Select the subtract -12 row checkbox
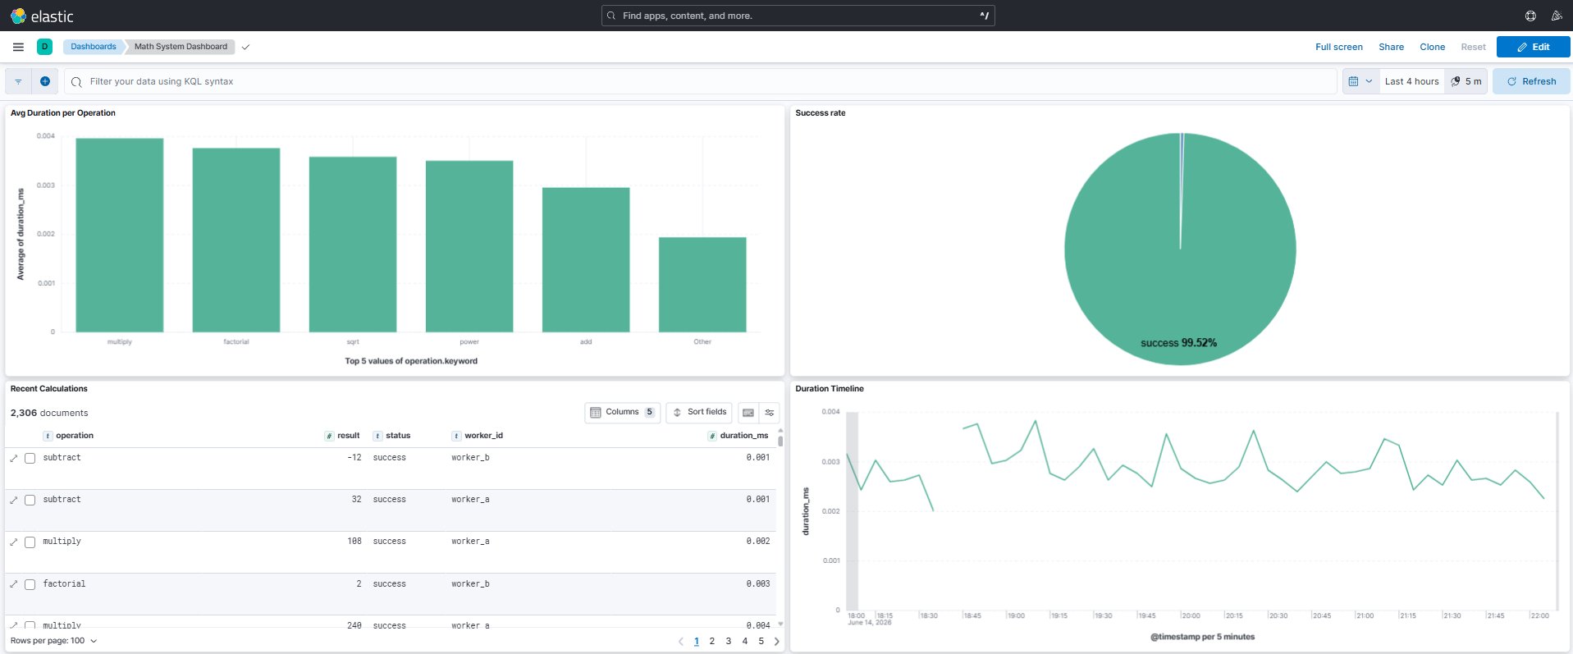The image size is (1573, 654). (x=30, y=458)
